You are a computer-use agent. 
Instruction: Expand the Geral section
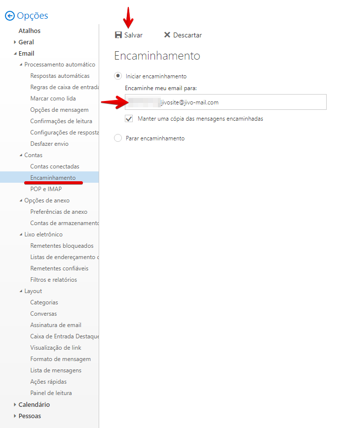[15, 42]
